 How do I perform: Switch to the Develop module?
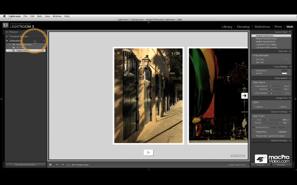243,27
